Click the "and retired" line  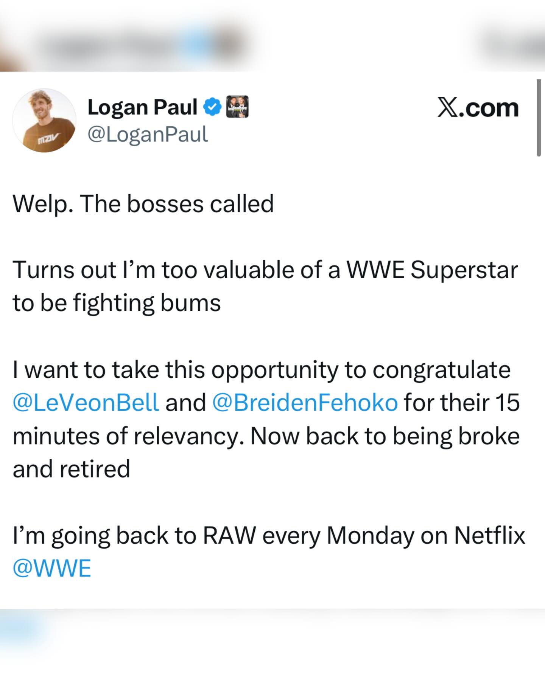point(72,469)
